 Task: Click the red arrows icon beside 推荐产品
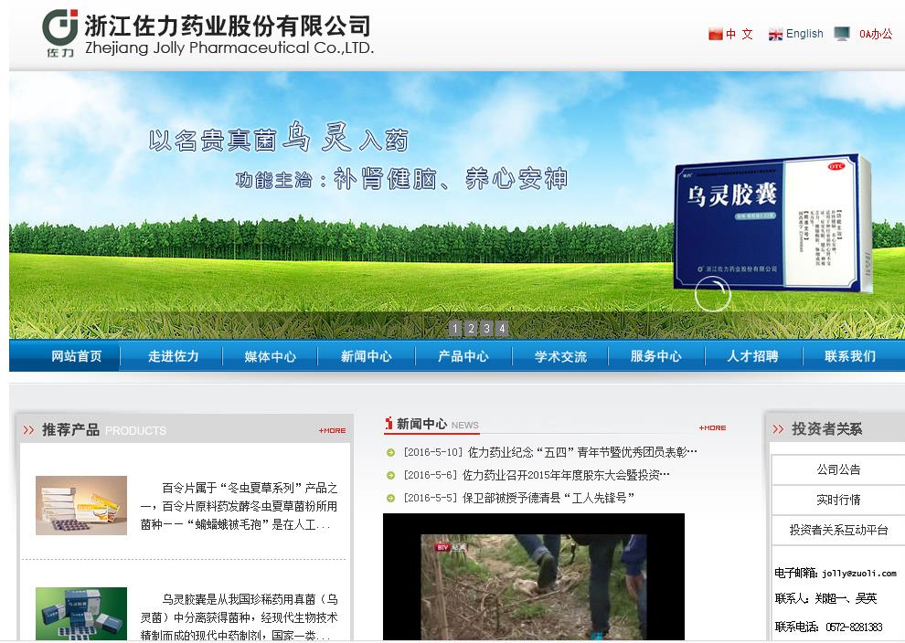28,429
